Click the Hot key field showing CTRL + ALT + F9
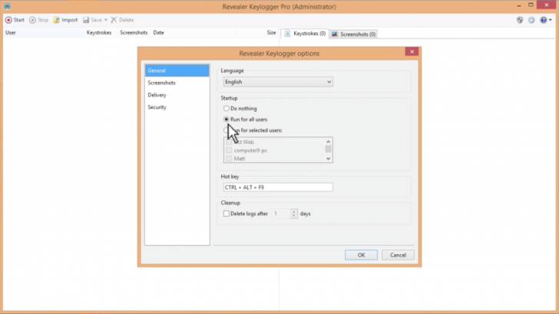Image resolution: width=559 pixels, height=314 pixels. click(278, 188)
